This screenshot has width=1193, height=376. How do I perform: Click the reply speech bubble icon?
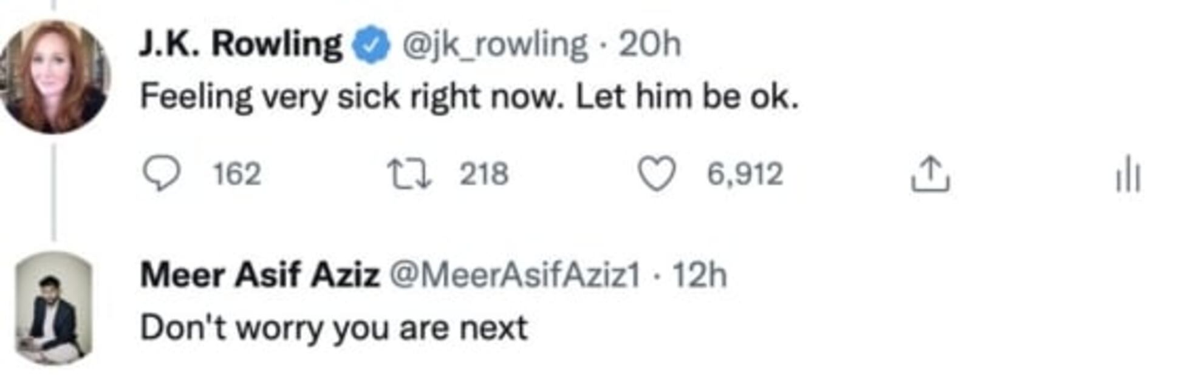(161, 174)
